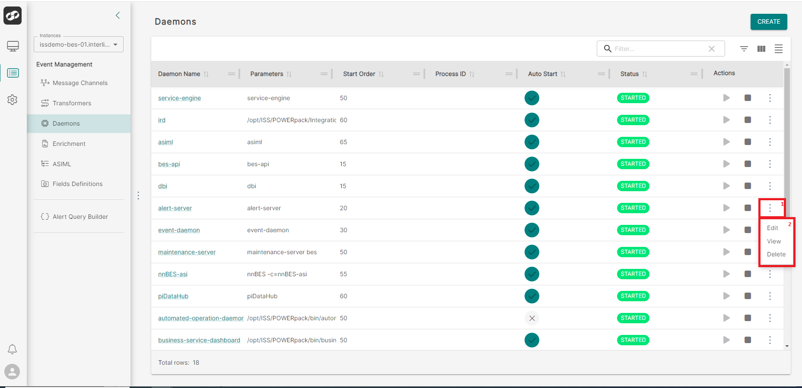Viewport: 802px width, 388px height.
Task: Stop the alert-server daemon
Action: coord(748,208)
